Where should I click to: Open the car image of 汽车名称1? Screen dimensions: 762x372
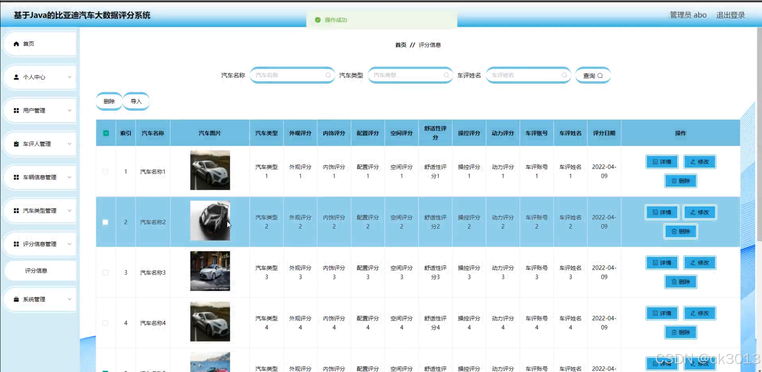(x=210, y=170)
